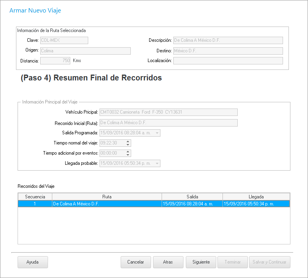This screenshot has height=278, width=308.
Task: Click the Llegada column header
Action: [256, 197]
